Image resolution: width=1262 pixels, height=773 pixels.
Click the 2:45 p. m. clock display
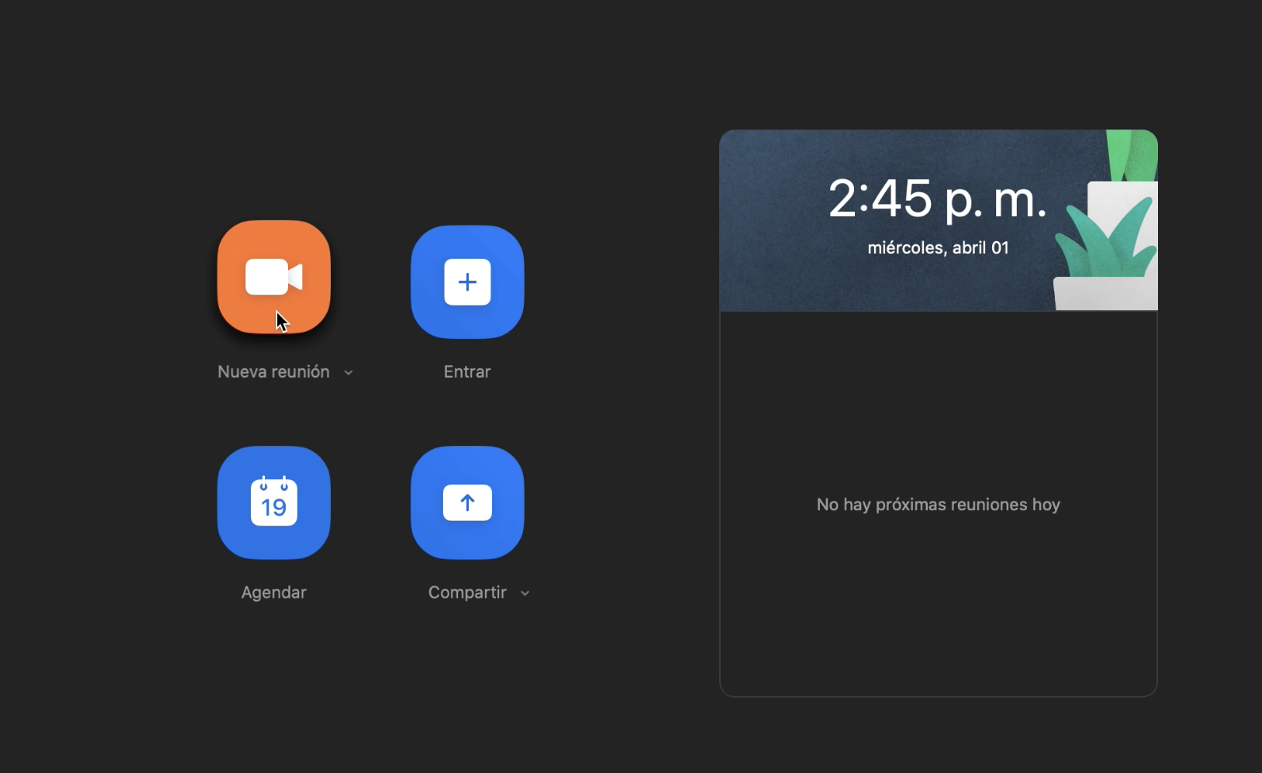click(937, 198)
